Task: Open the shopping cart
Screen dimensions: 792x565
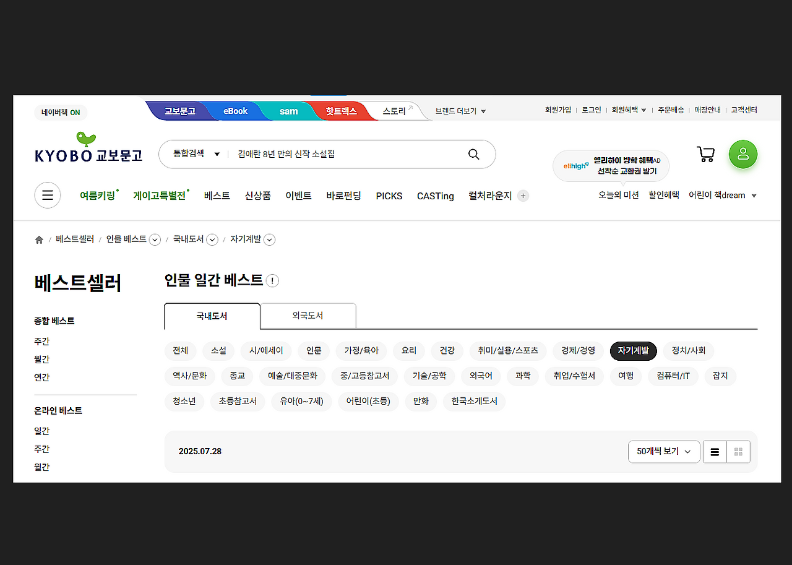Action: (x=705, y=154)
